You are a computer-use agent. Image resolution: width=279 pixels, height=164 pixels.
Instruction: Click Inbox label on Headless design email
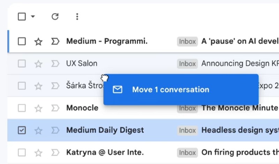187,131
